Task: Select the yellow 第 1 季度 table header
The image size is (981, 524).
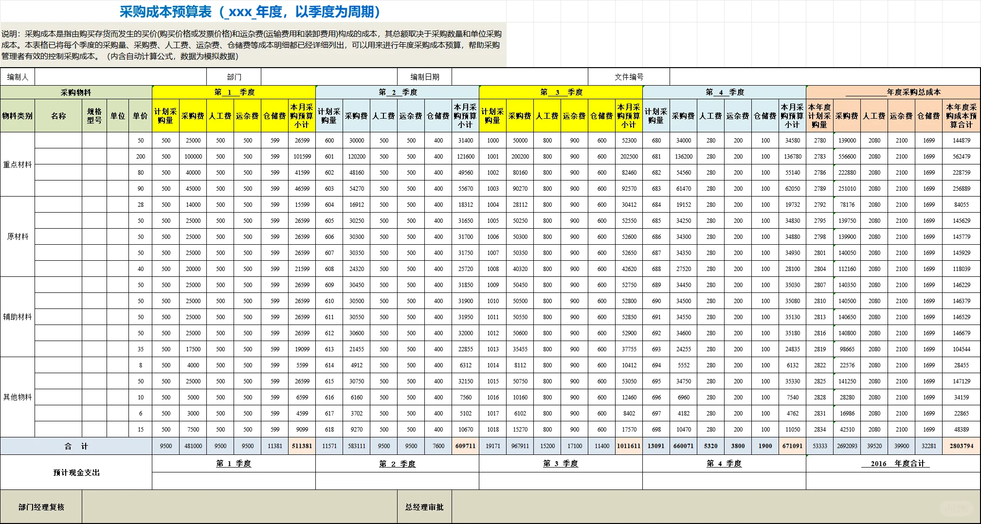Action: tap(234, 92)
